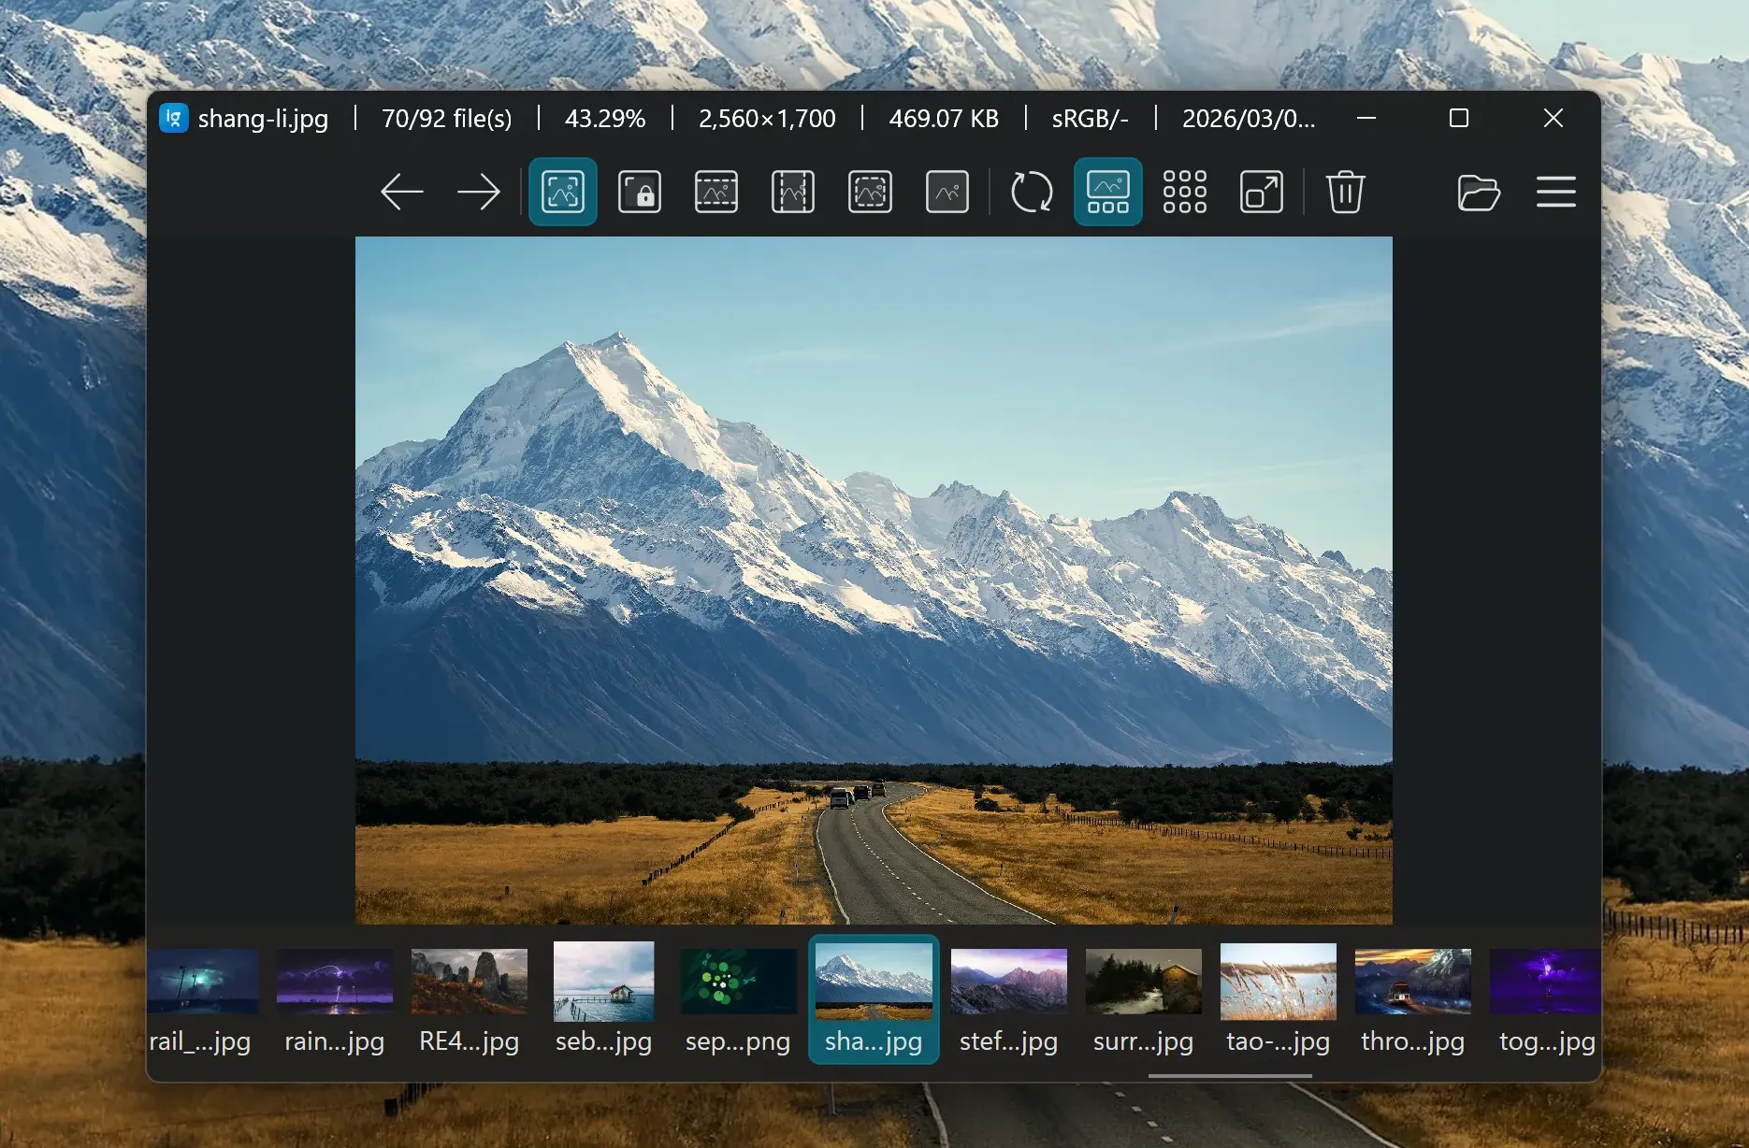Delete the image with the trash icon
This screenshot has width=1749, height=1148.
click(1346, 193)
